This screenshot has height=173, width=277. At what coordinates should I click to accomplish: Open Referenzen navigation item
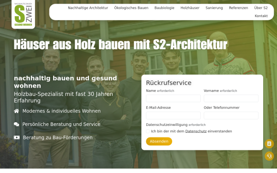(x=239, y=8)
